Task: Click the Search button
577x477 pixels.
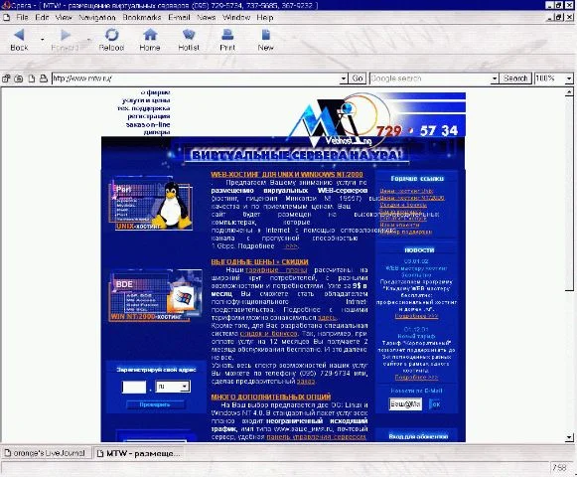Action: (x=515, y=79)
